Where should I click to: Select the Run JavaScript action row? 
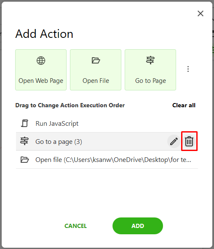(107, 123)
